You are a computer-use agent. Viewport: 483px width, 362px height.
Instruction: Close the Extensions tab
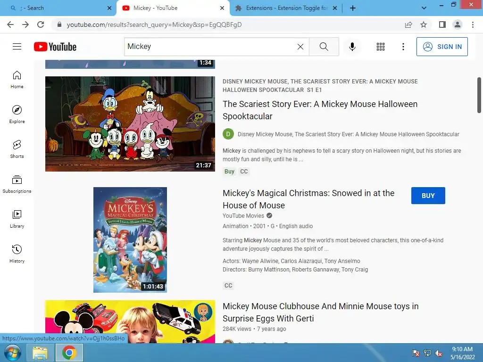click(335, 8)
